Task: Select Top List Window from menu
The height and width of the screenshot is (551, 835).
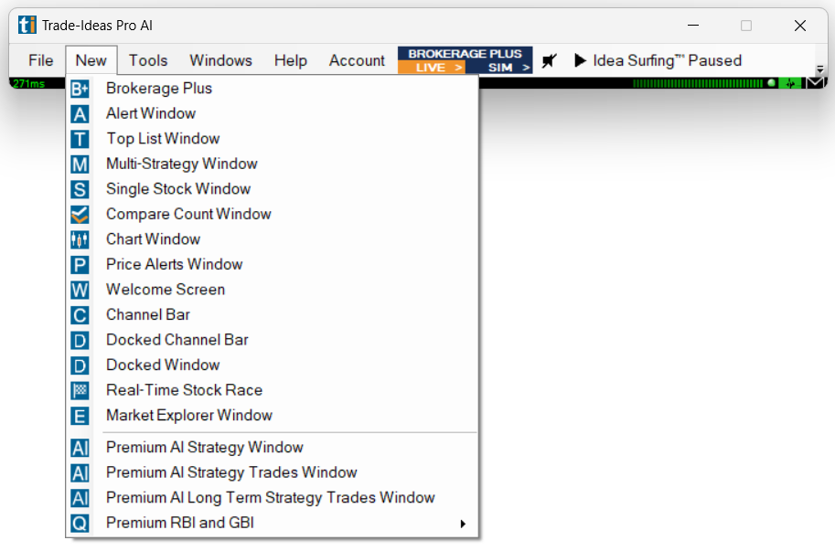Action: [x=163, y=139]
